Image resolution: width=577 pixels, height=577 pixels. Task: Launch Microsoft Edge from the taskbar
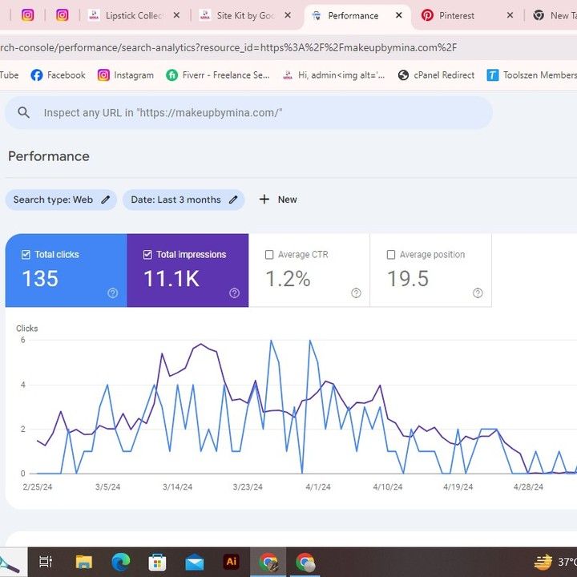[121, 562]
